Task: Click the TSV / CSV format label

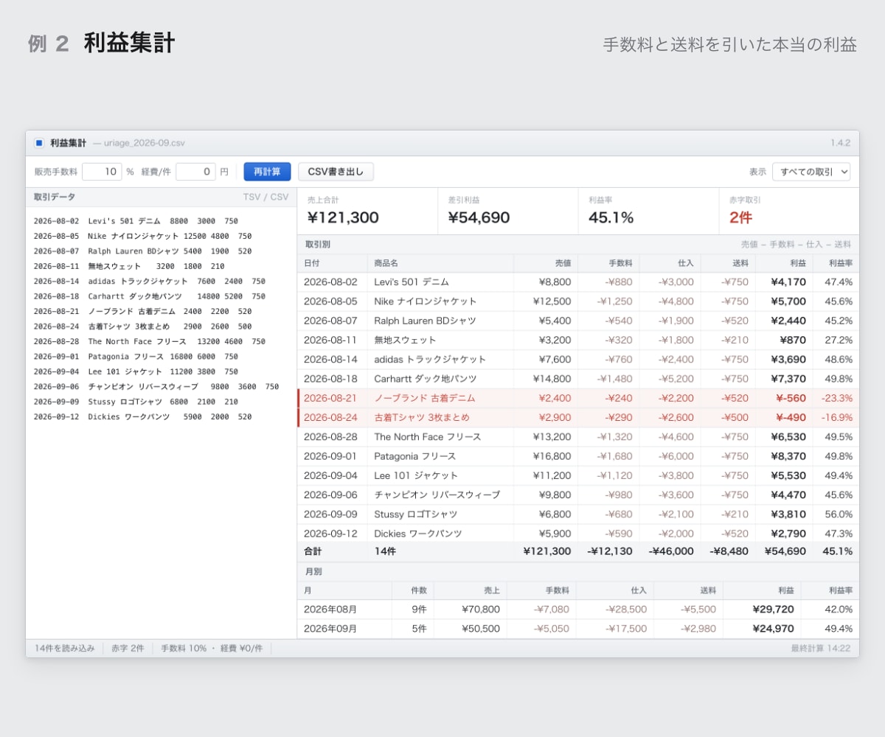Action: tap(266, 197)
